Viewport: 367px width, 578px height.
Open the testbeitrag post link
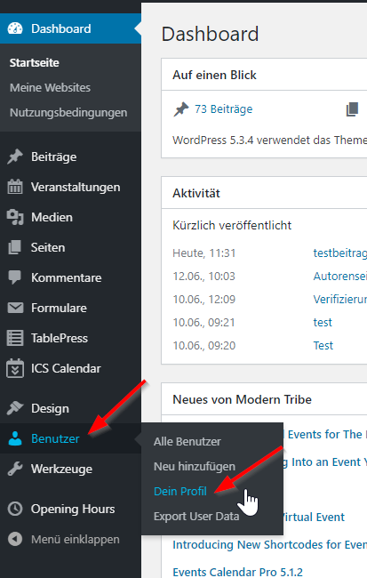coord(339,253)
